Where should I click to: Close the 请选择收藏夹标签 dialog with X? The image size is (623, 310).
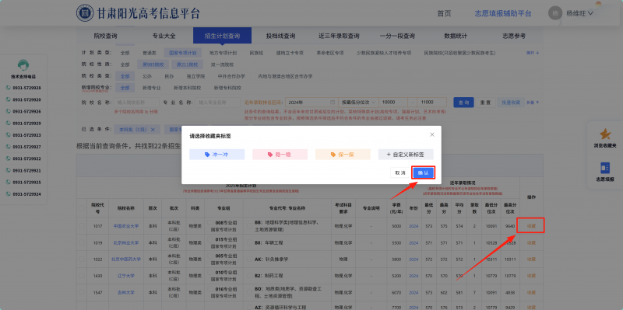click(x=432, y=134)
